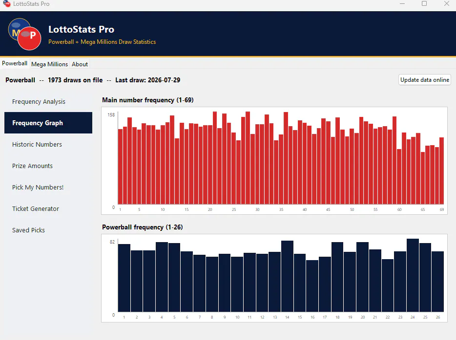The width and height of the screenshot is (456, 340).
Task: Click x-axis label 7 on Powerball chart
Action: click(x=200, y=317)
